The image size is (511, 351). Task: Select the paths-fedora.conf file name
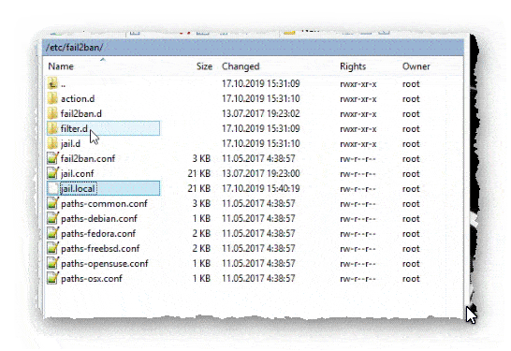point(98,233)
